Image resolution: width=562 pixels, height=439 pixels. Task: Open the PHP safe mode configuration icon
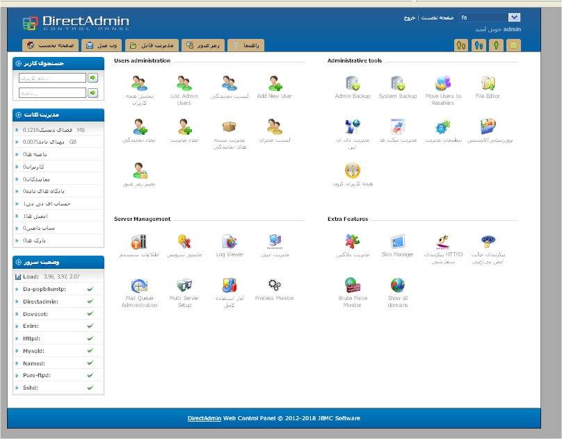tap(488, 242)
